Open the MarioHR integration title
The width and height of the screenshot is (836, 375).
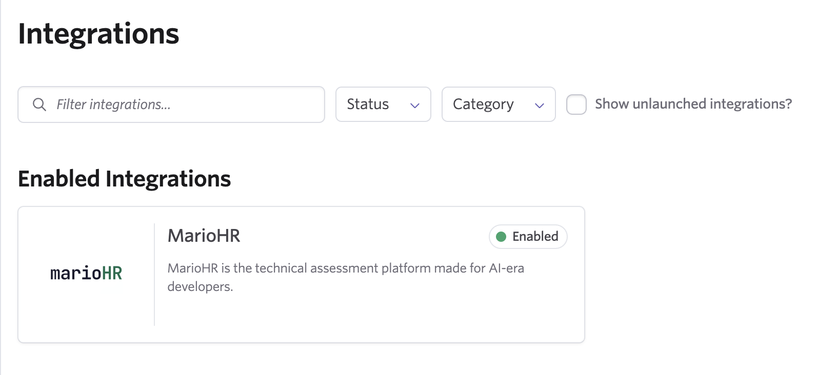(204, 236)
